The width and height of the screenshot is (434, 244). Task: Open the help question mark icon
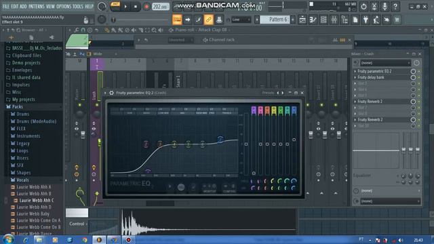tap(395, 6)
